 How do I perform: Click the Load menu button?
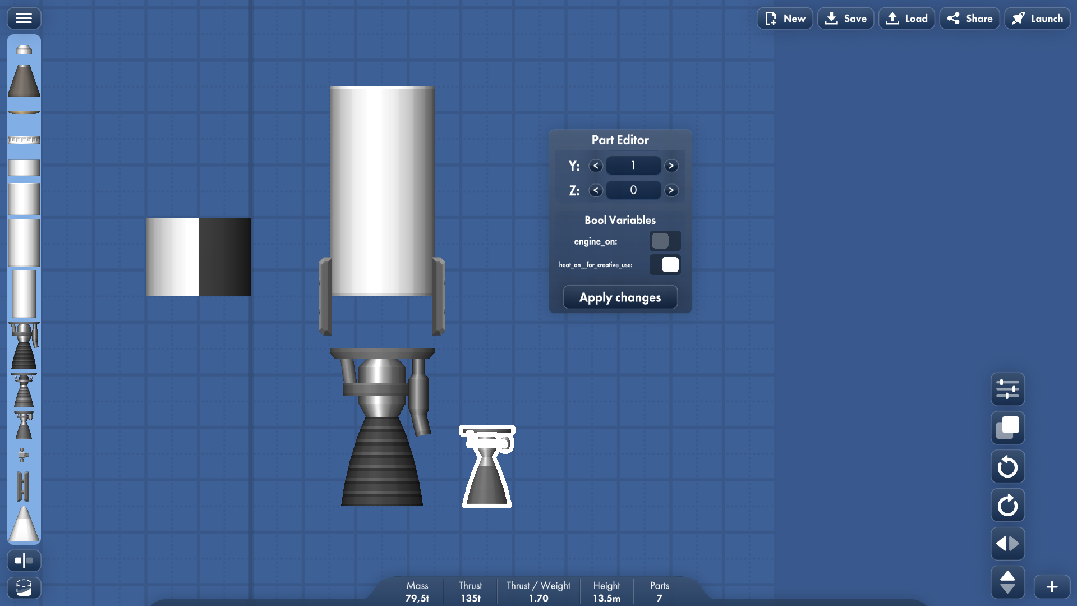[906, 19]
